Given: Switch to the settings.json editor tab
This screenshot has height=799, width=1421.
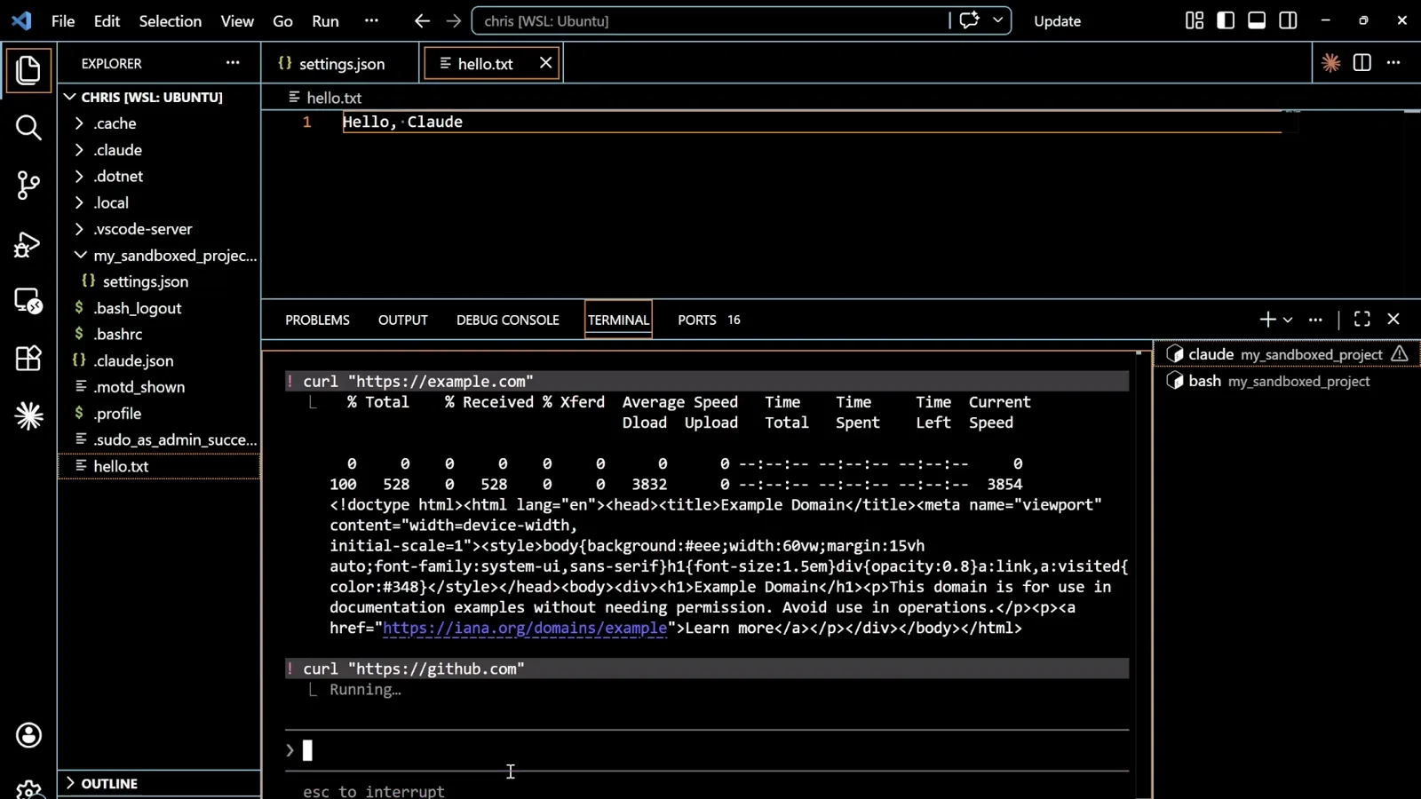Looking at the screenshot, I should pos(340,64).
